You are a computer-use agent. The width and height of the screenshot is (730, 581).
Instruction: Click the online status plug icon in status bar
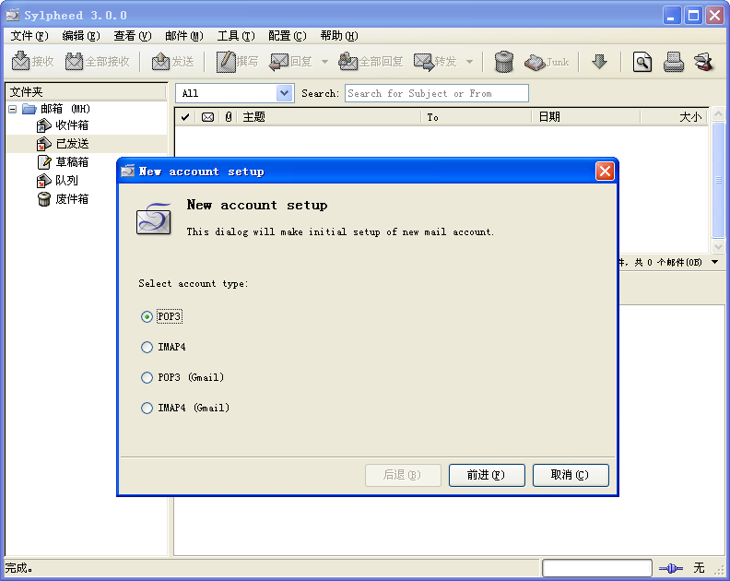[x=670, y=568]
